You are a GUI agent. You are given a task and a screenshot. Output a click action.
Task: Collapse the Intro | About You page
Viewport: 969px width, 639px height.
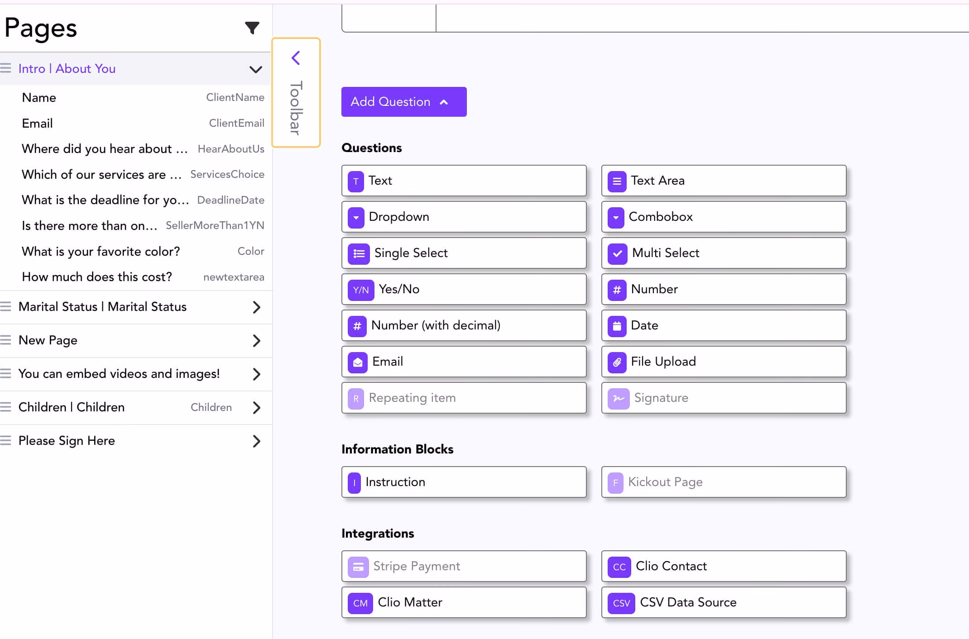coord(256,69)
